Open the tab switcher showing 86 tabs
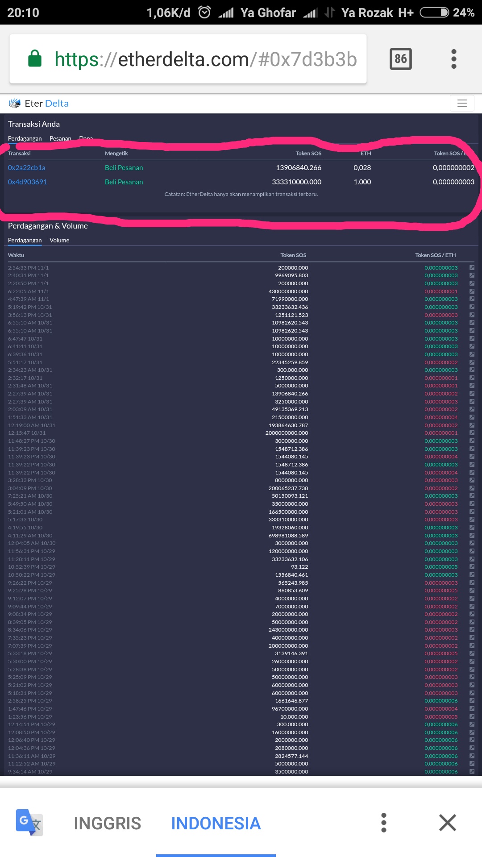 401,59
